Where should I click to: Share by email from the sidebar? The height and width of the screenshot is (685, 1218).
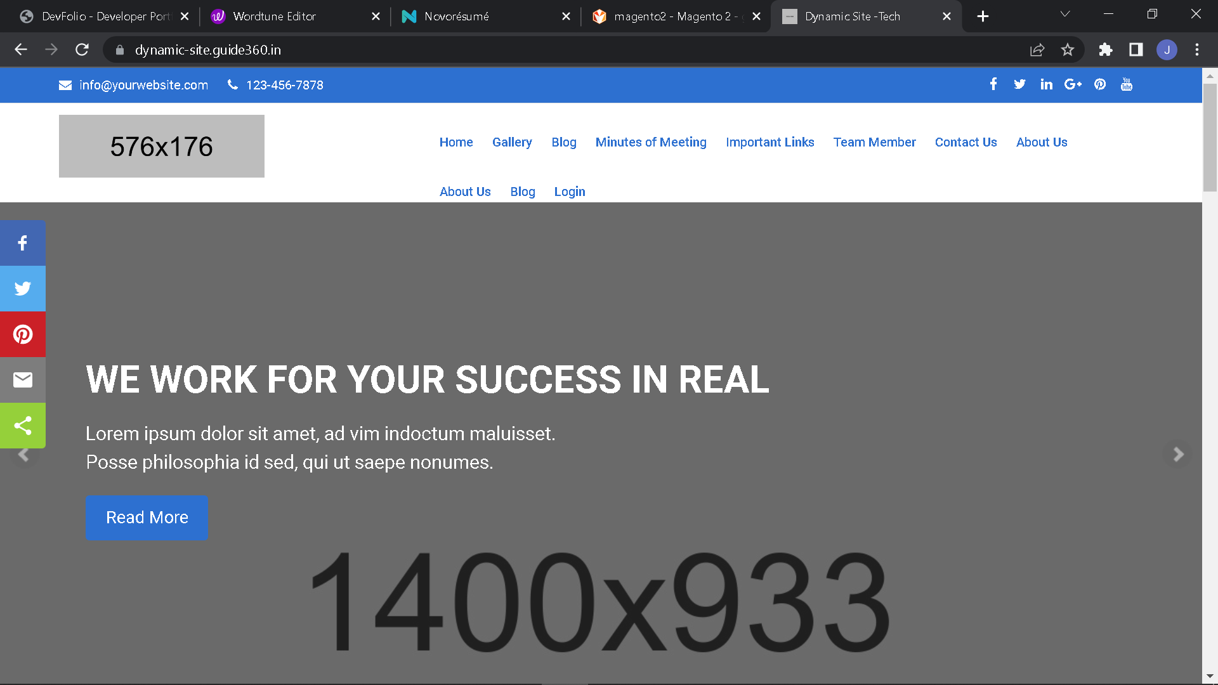click(23, 380)
